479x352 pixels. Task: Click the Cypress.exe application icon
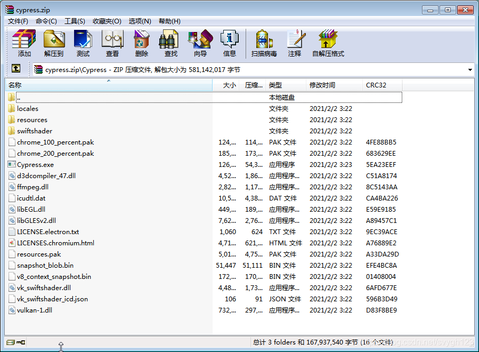(12, 164)
